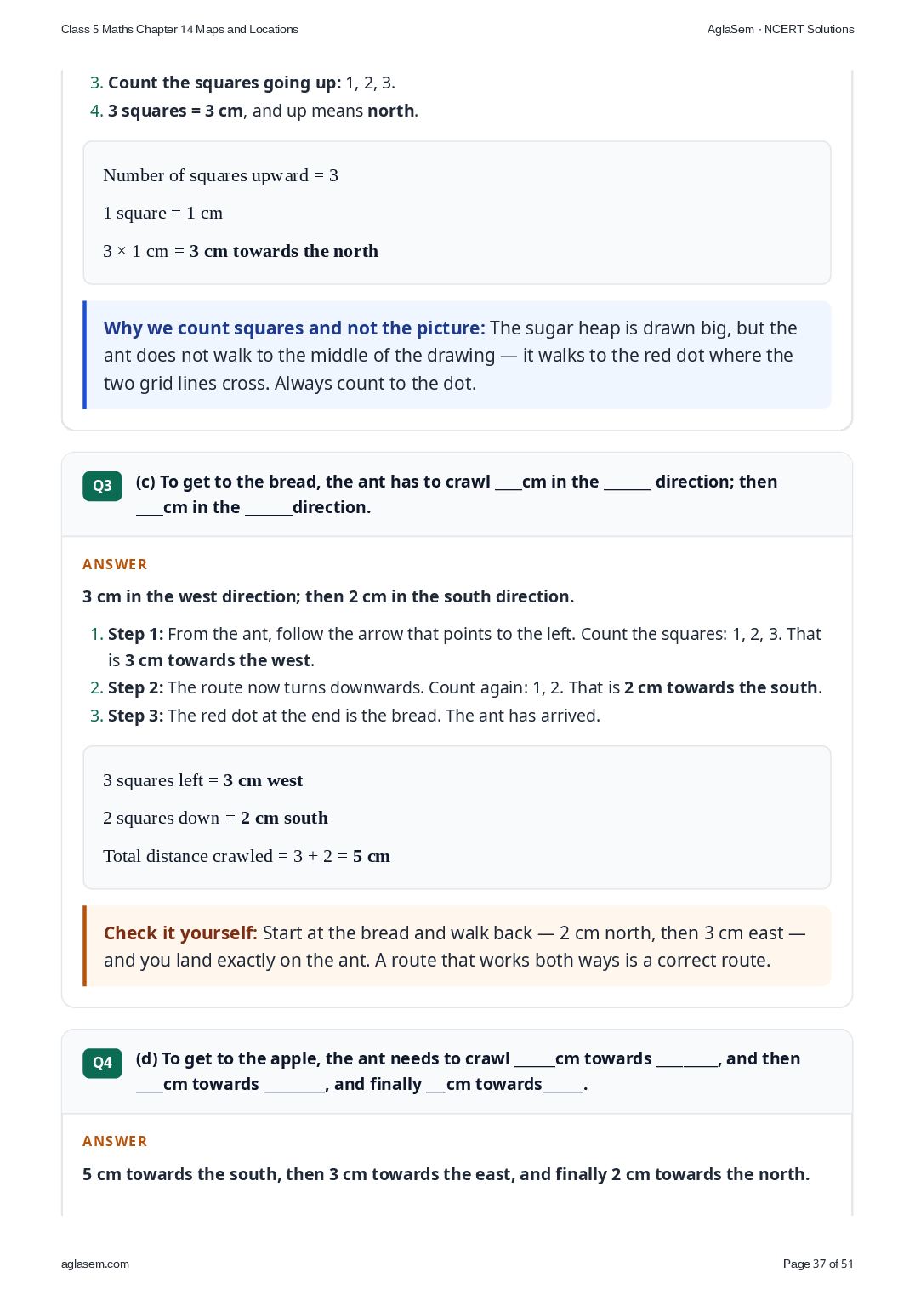Click the '1 square = 1 cm' line

(162, 213)
